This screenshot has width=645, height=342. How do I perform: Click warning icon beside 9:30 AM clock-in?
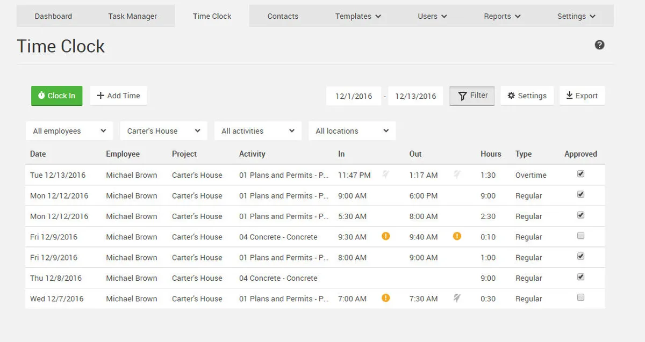pos(385,236)
